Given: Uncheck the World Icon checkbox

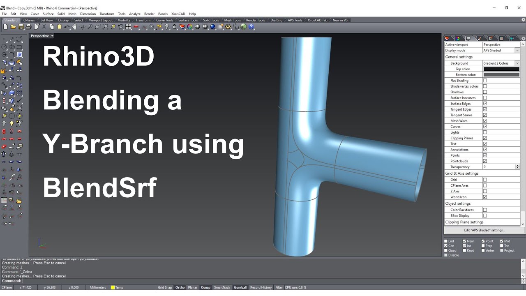Looking at the screenshot, I should click(485, 197).
